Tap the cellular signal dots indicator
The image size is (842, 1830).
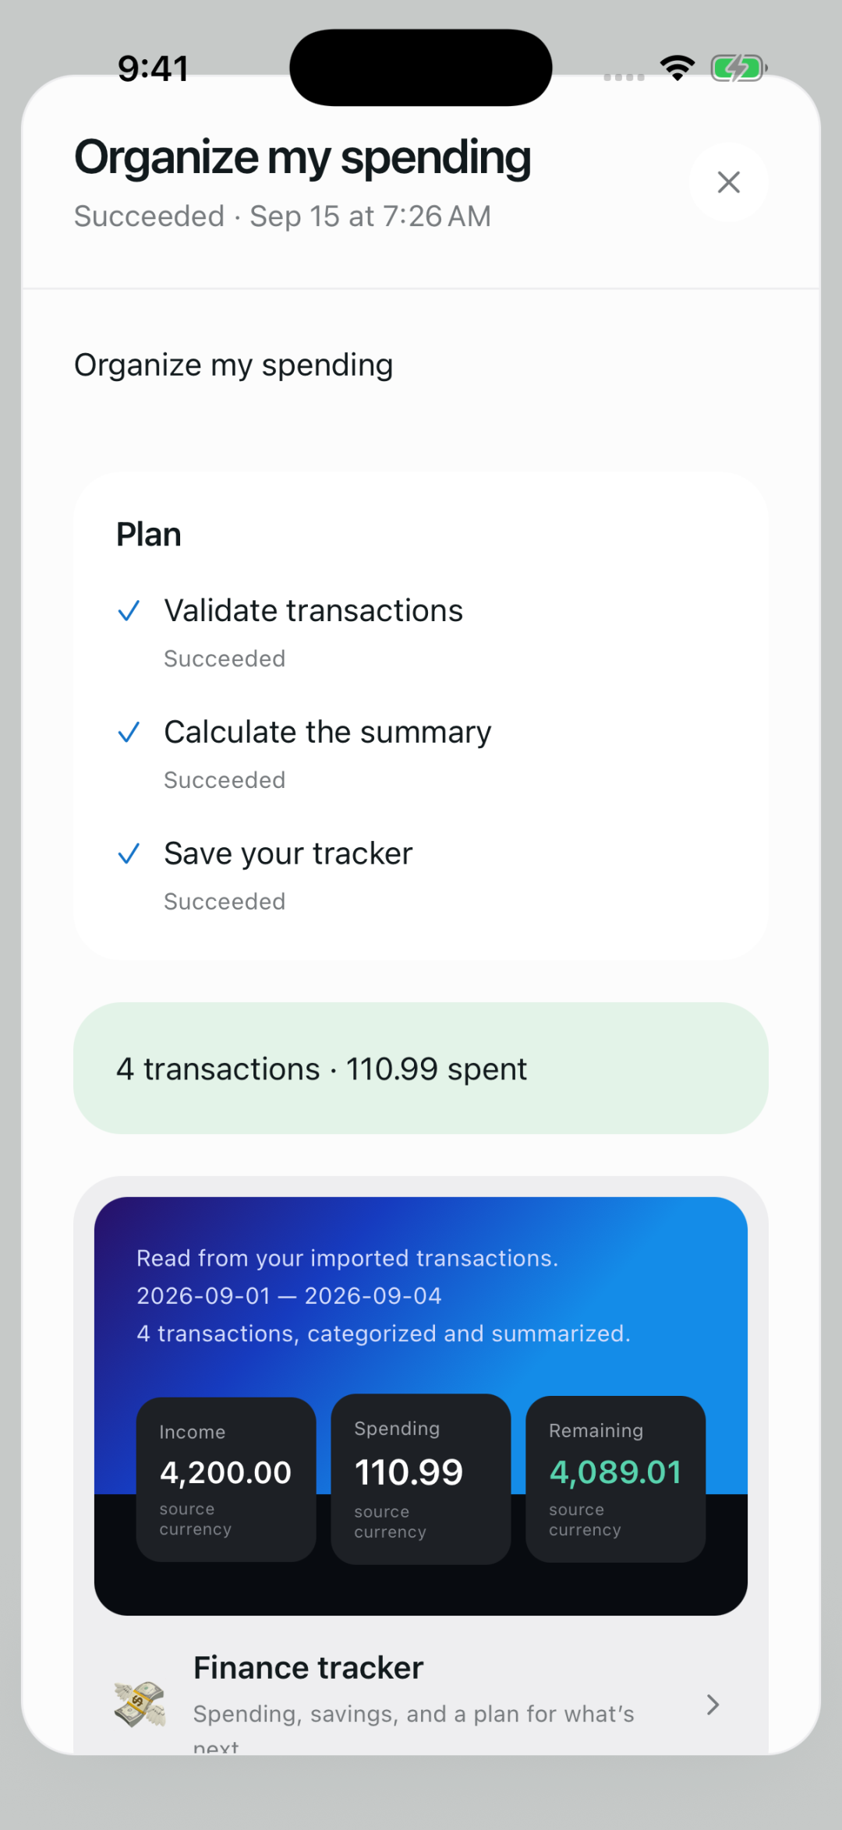pyautogui.click(x=624, y=76)
